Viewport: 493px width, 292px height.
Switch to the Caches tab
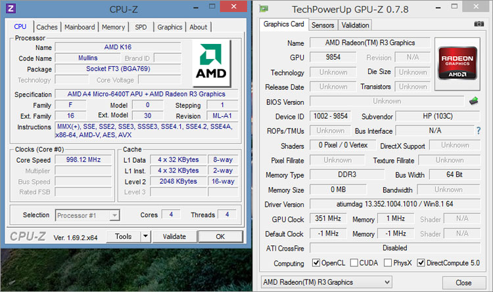tap(47, 27)
